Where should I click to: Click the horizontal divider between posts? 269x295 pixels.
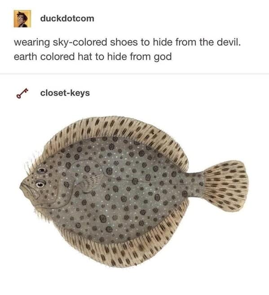coord(135,74)
